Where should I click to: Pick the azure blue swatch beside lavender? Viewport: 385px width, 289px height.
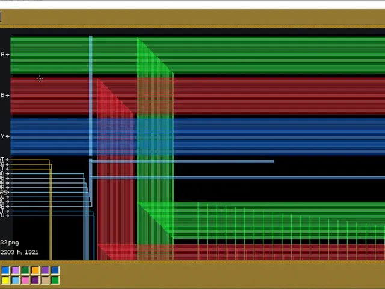5,270
